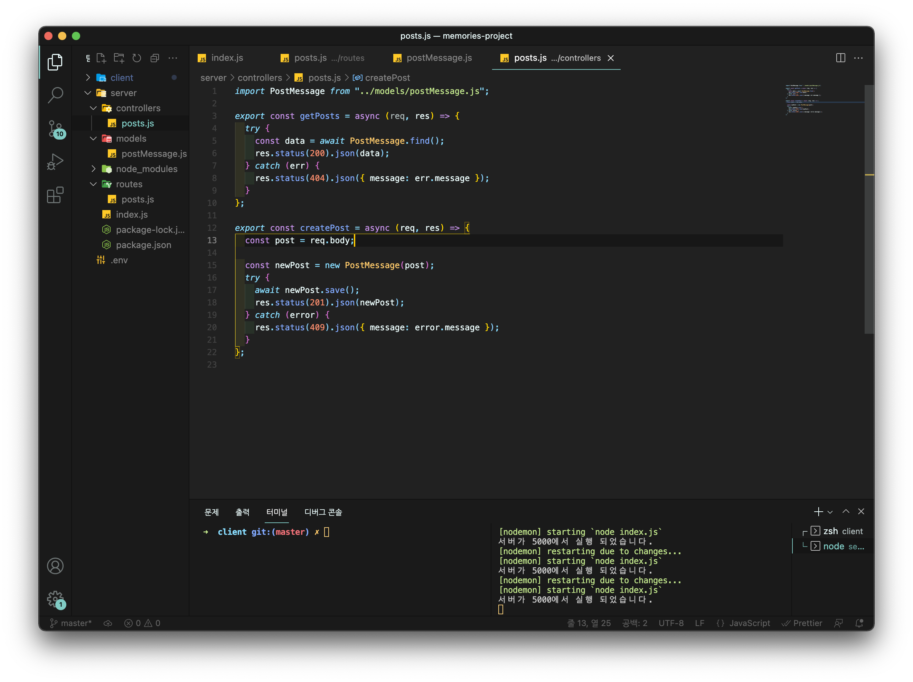Open posts.js under the routes folder

coord(130,199)
